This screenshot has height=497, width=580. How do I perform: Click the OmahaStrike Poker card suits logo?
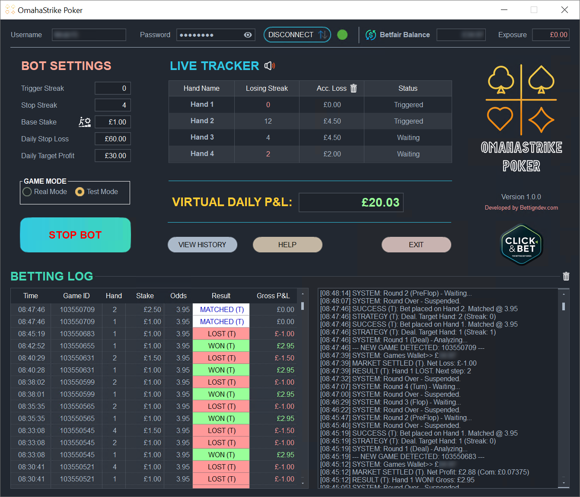[521, 99]
